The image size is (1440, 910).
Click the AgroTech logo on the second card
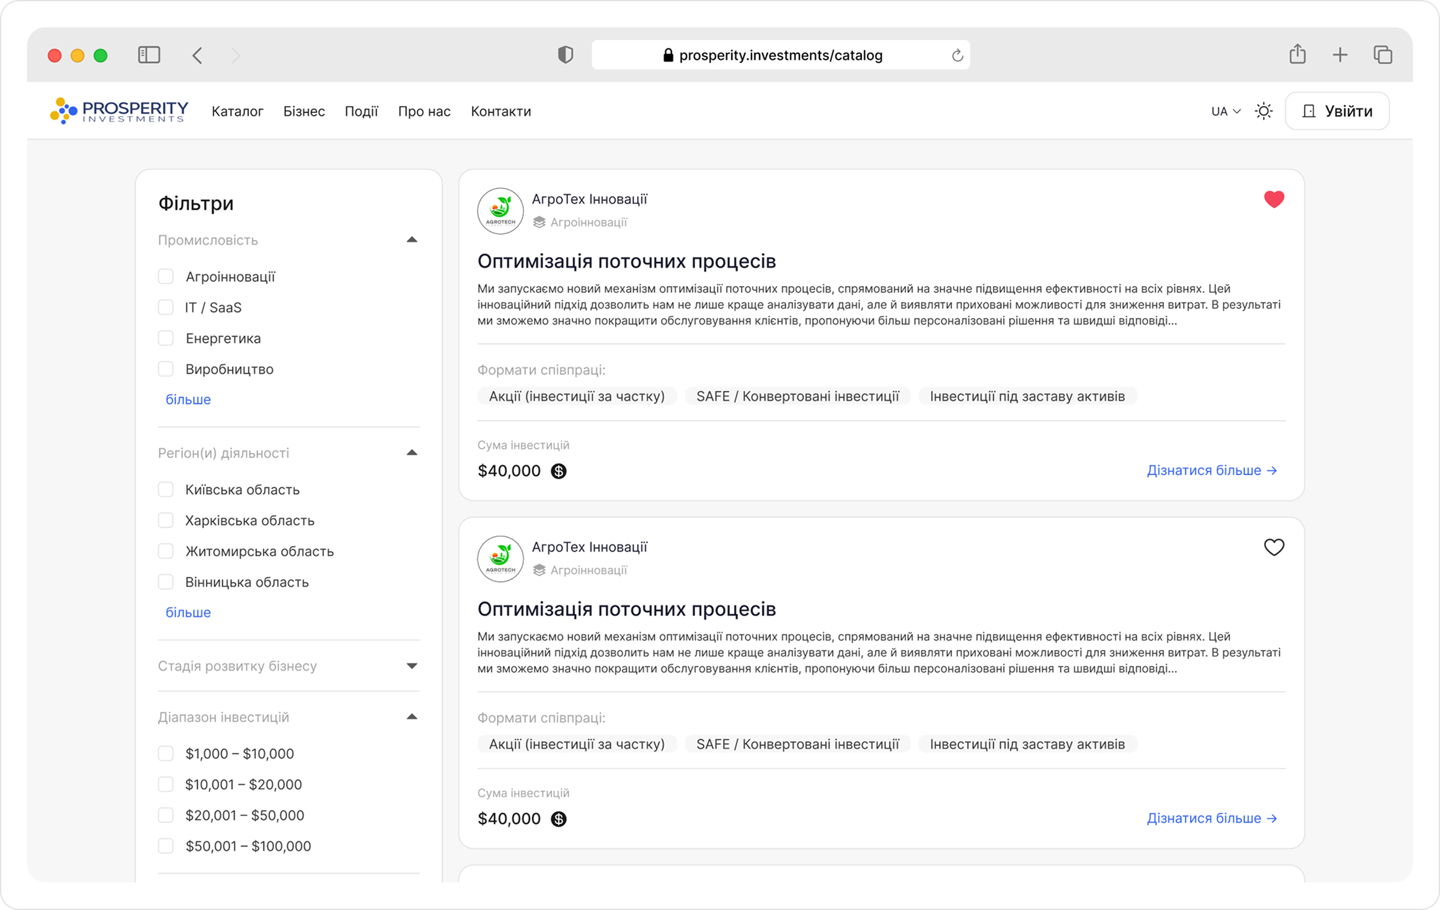pos(500,558)
